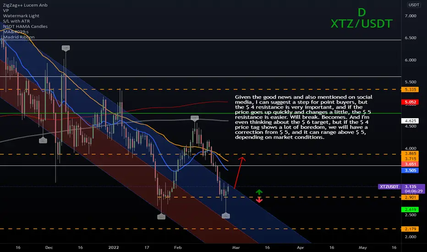Select the Madrid Ribbon indicator label

pos(18,37)
